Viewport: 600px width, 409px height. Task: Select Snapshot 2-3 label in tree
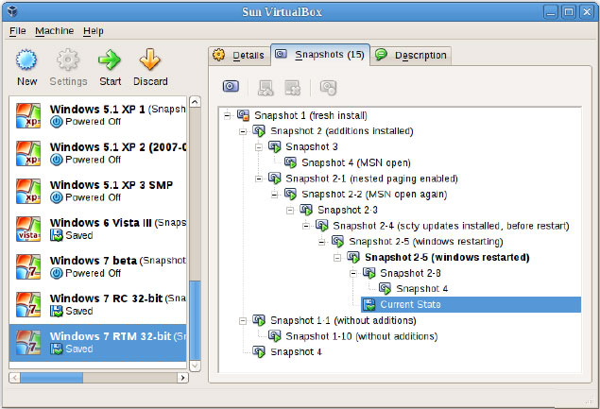(x=348, y=210)
